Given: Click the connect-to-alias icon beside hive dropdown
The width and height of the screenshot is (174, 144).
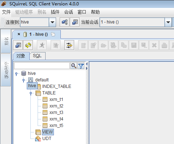Looking at the screenshot, I should (65, 22).
